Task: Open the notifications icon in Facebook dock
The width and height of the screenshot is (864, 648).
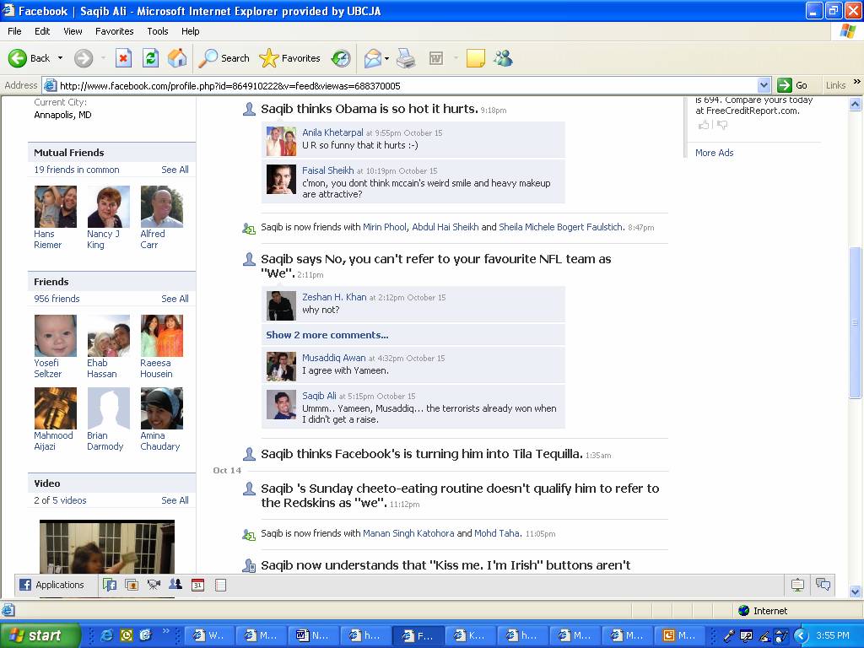Action: (x=797, y=586)
